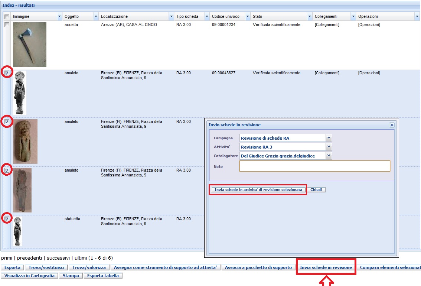This screenshot has height=286, width=421.
Task: Click the [Operazioni] link for the accetta row
Action: pyautogui.click(x=369, y=25)
